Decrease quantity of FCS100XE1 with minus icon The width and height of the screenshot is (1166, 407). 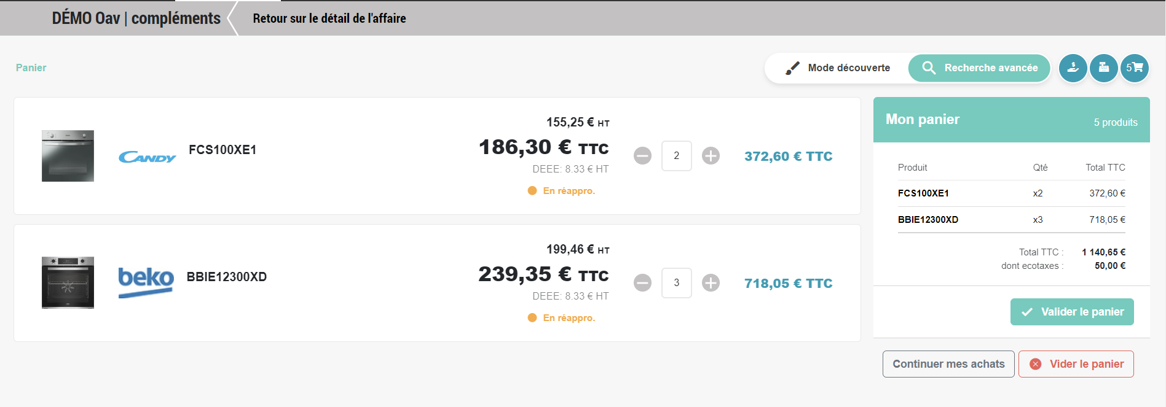click(x=642, y=156)
